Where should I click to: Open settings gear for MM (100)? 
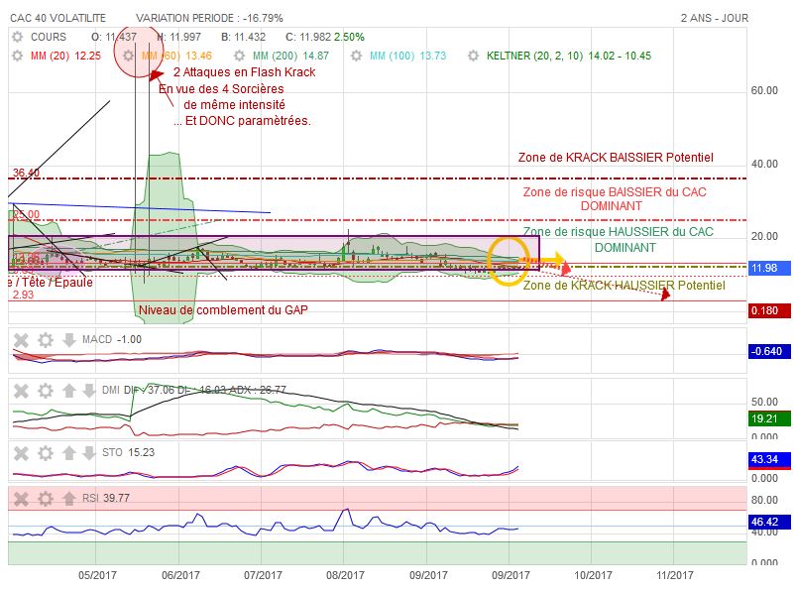[357, 56]
